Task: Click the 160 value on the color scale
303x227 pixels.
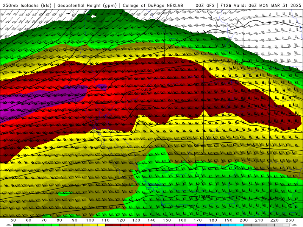Action: (x=182, y=220)
